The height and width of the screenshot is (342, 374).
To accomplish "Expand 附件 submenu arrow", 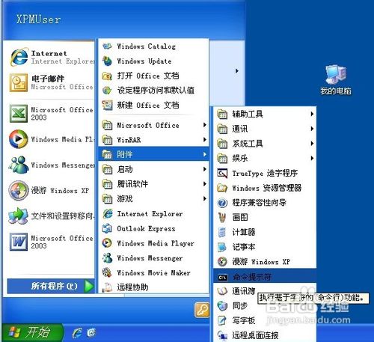I will click(x=205, y=154).
